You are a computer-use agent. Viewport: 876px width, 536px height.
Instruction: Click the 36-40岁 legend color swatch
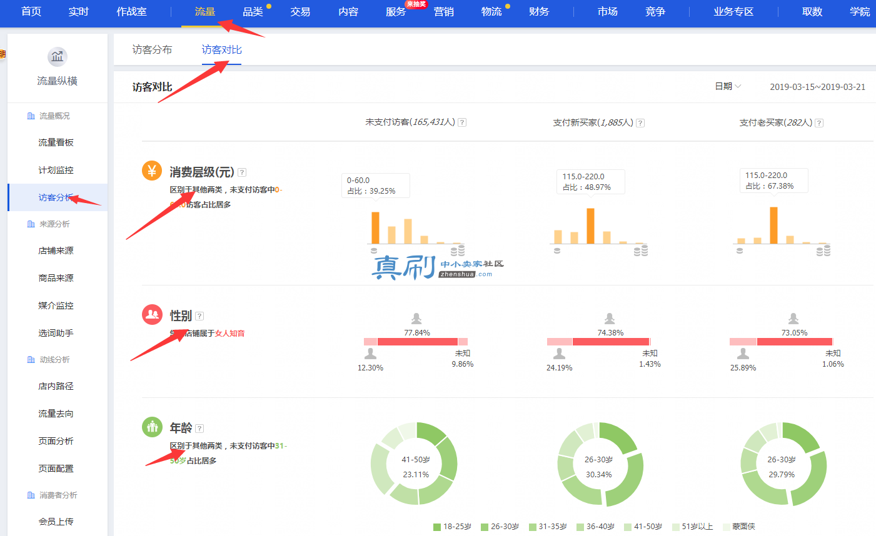click(x=580, y=527)
